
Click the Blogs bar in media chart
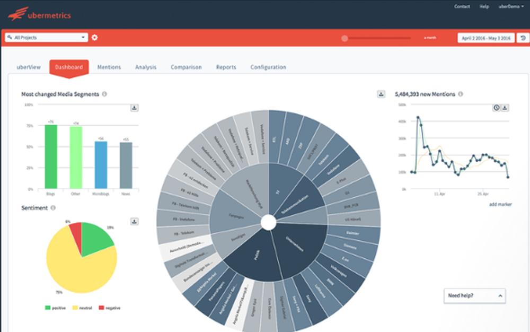pyautogui.click(x=51, y=156)
